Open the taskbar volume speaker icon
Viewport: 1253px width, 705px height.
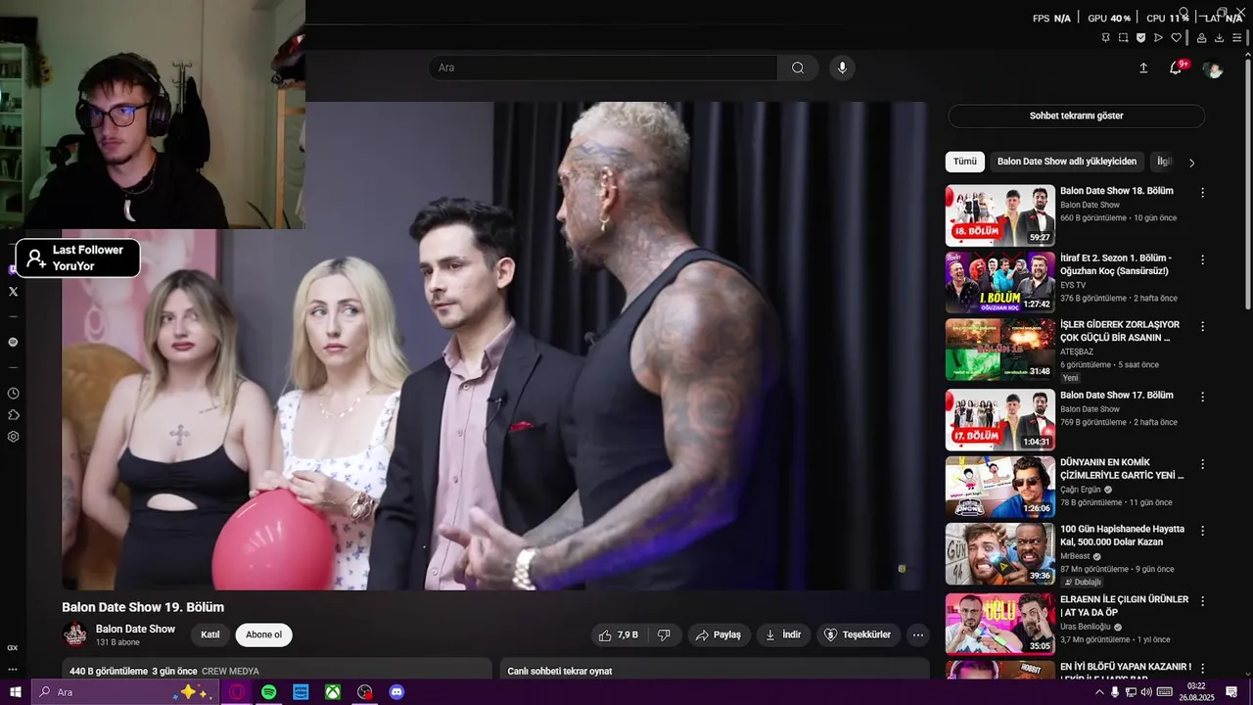pyautogui.click(x=1146, y=692)
